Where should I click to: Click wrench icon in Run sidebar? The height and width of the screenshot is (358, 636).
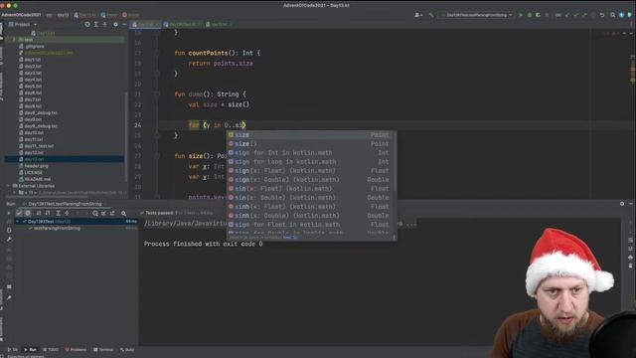[9, 240]
